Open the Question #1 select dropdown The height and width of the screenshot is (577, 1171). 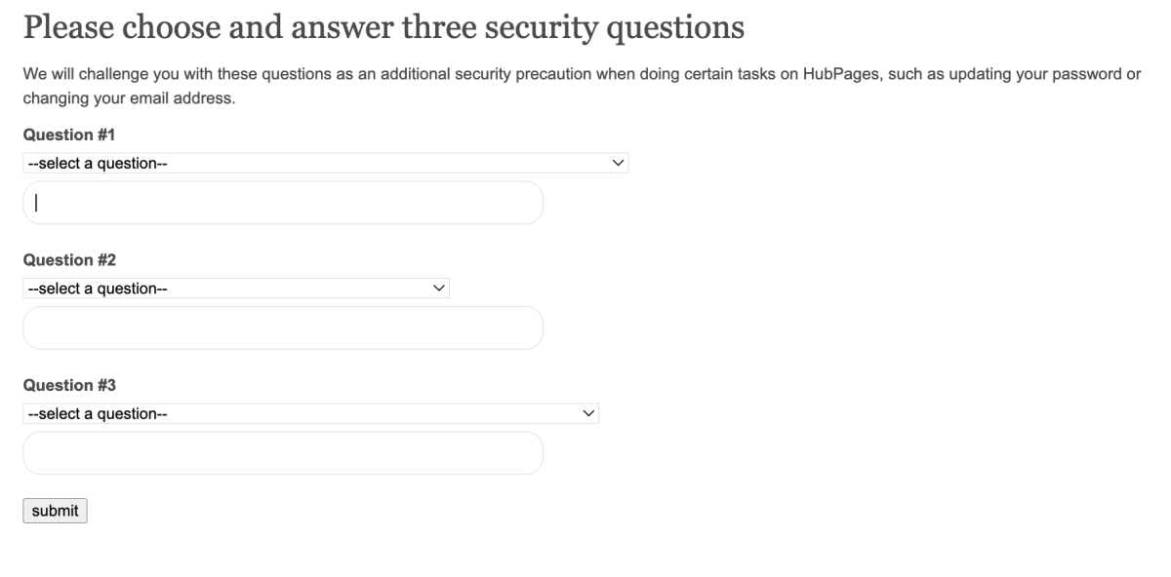click(325, 164)
